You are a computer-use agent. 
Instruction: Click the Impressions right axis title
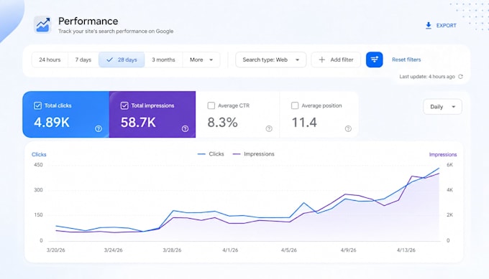(x=443, y=155)
